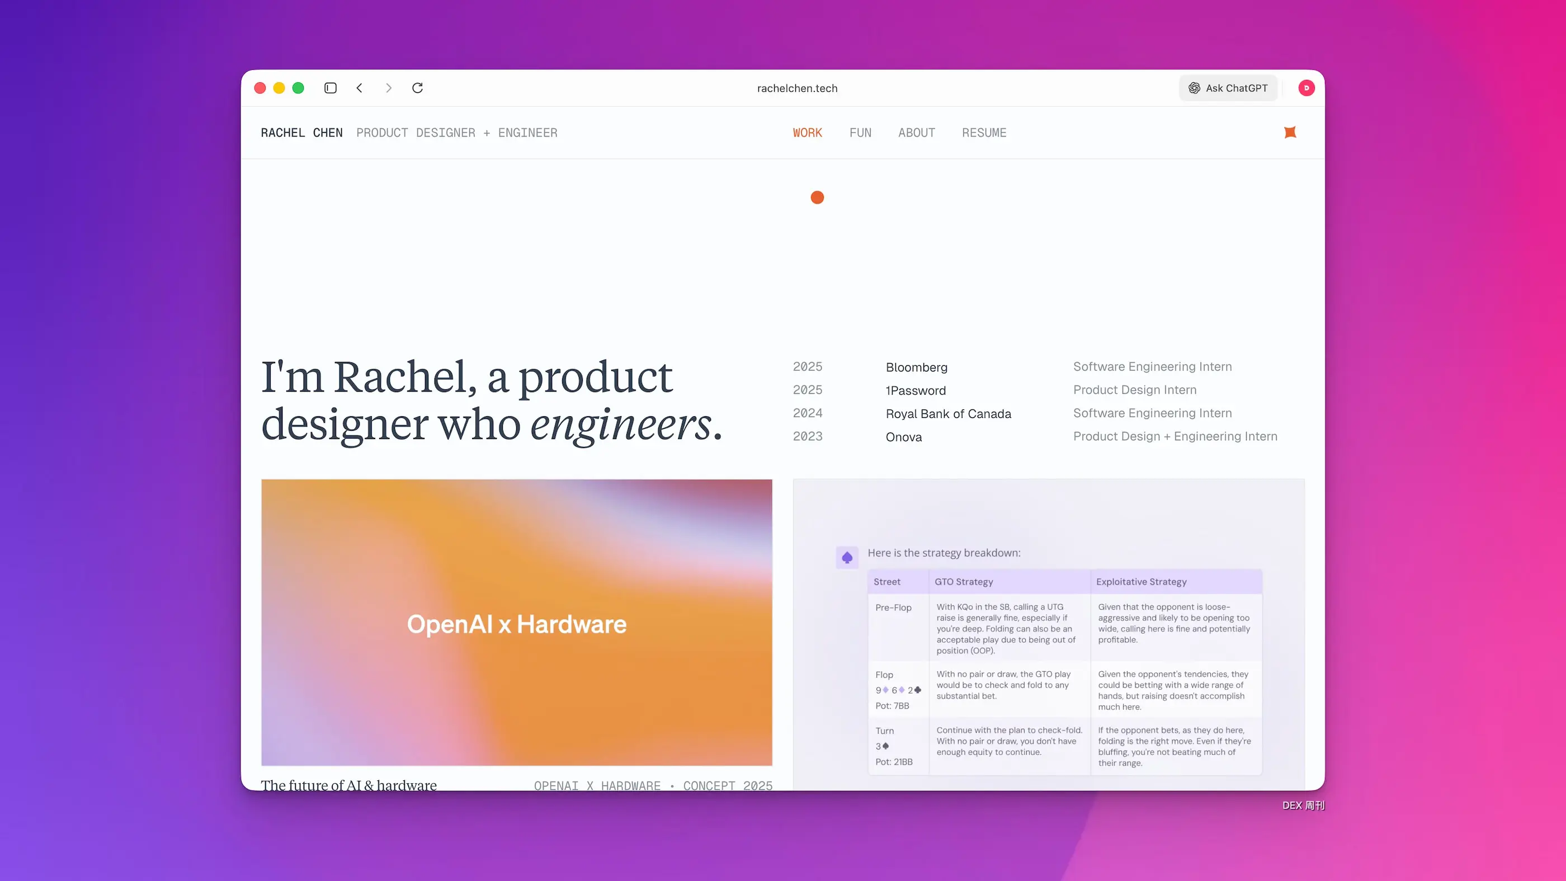This screenshot has height=881, width=1566.
Task: Click the orange dot above the headline
Action: click(817, 197)
